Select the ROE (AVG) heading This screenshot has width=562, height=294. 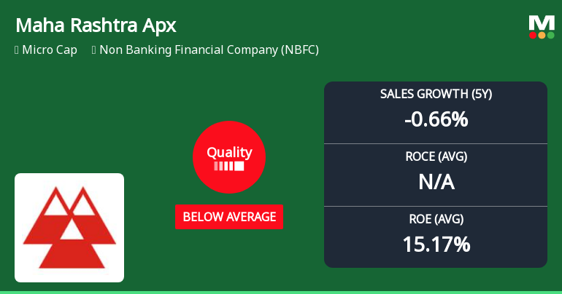point(436,219)
